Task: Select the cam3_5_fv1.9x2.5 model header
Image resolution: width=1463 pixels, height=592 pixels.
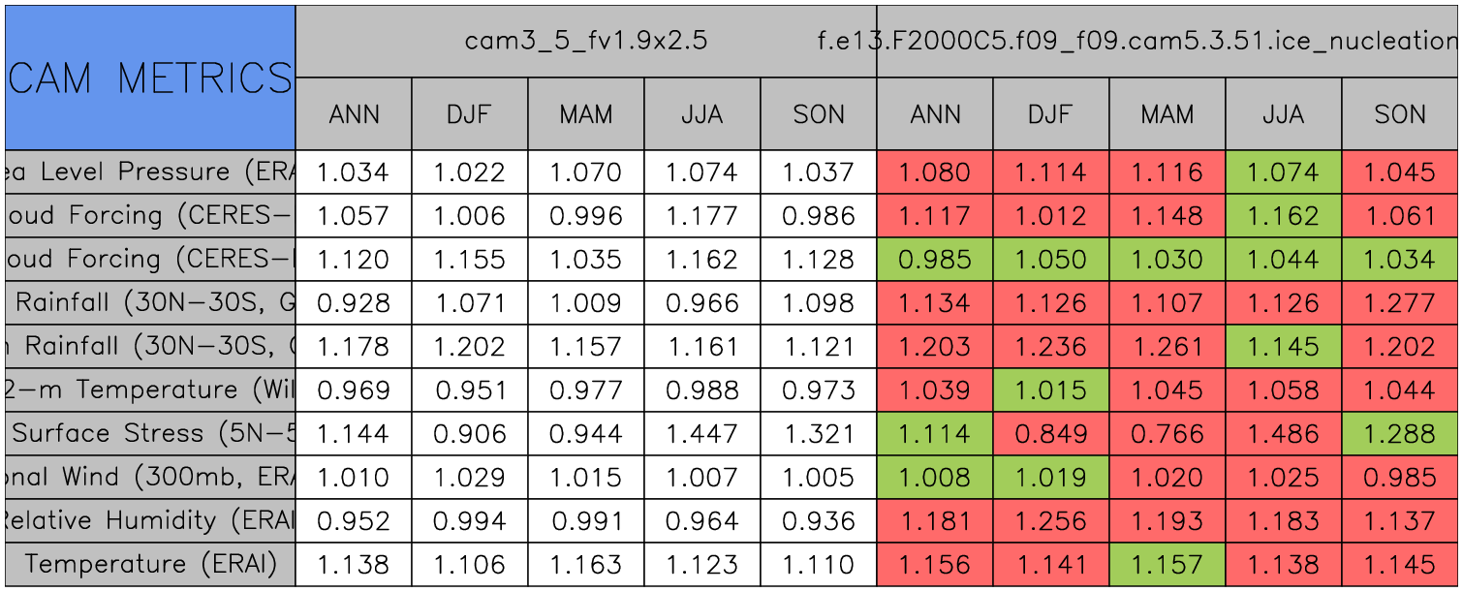Action: coord(585,41)
